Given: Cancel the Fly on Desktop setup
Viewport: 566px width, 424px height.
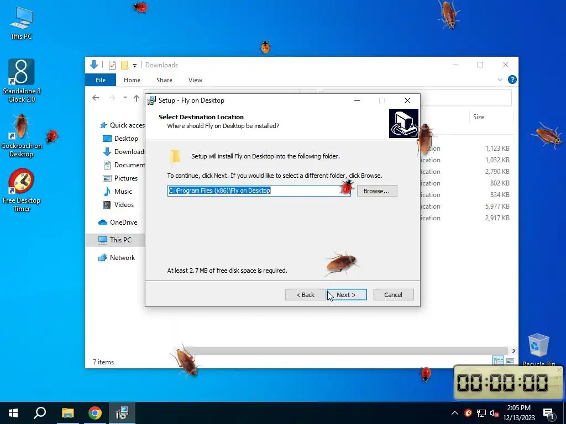Looking at the screenshot, I should pyautogui.click(x=394, y=295).
